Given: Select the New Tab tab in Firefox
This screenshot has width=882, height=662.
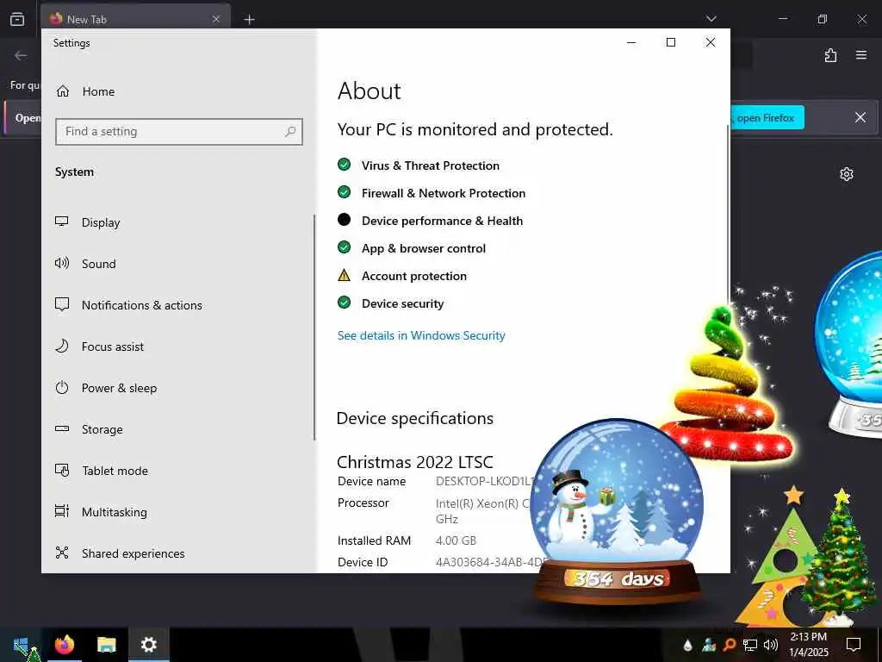Looking at the screenshot, I should (135, 19).
